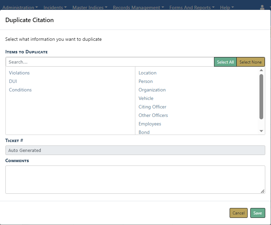Click the list scroll up arrow
271x225 pixels.
pyautogui.click(x=261, y=70)
